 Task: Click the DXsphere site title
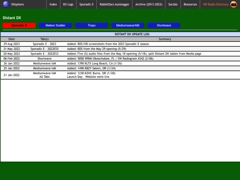tap(17, 4)
